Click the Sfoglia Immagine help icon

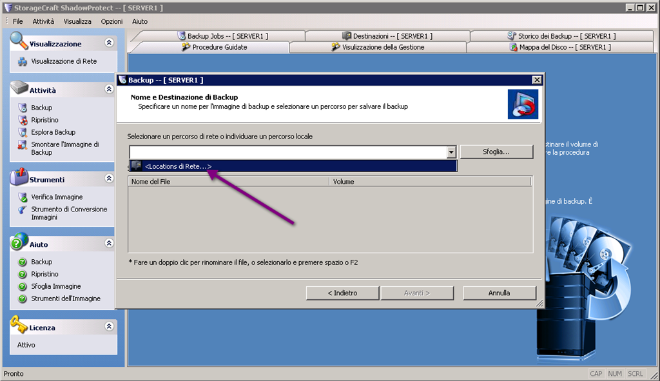[x=23, y=286]
